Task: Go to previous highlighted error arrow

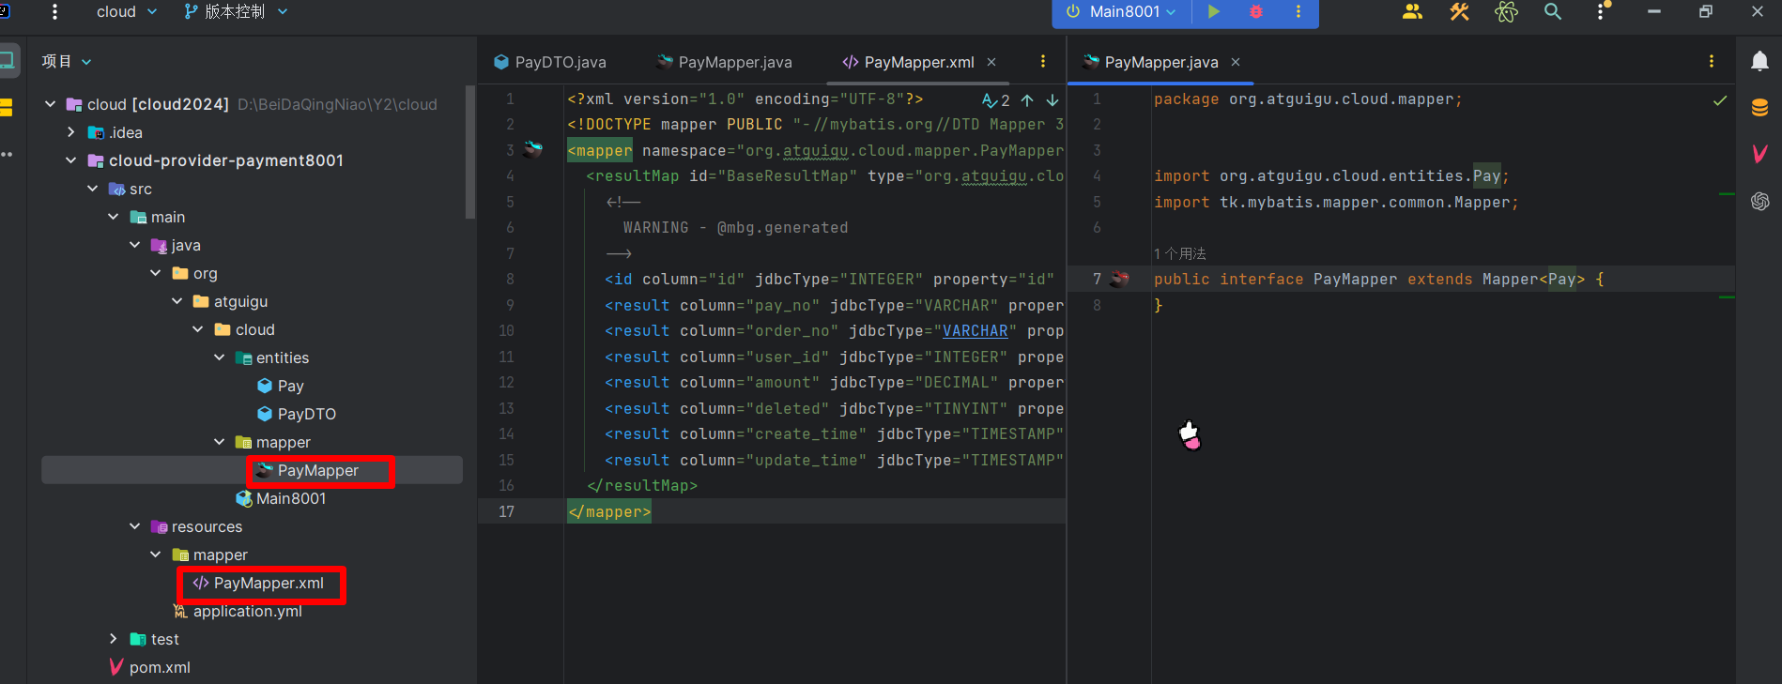Action: [1027, 99]
